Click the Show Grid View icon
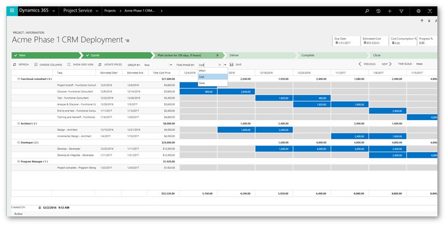The height and width of the screenshot is (226, 447). tap(69, 64)
